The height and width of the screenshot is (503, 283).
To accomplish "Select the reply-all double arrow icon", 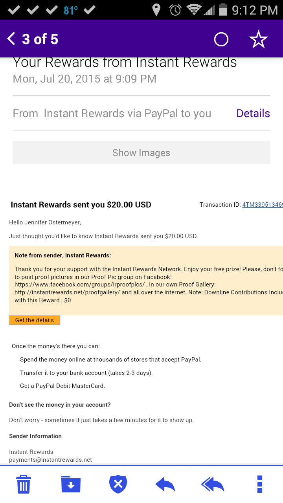I will [212, 484].
